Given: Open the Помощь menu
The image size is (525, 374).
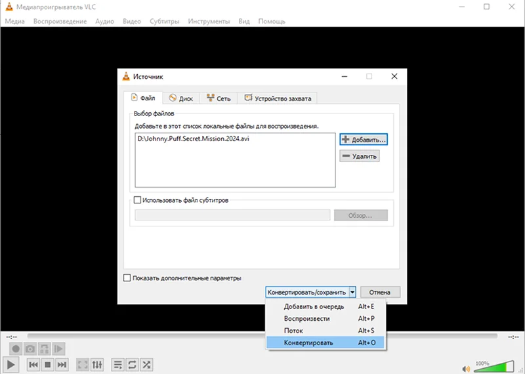Looking at the screenshot, I should (x=272, y=21).
